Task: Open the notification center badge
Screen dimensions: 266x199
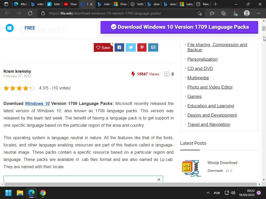Action: [259, 193]
